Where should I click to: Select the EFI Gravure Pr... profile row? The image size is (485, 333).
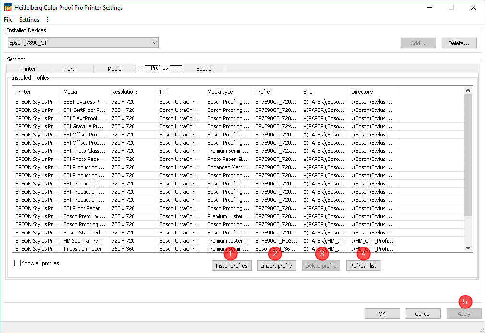[x=238, y=126]
